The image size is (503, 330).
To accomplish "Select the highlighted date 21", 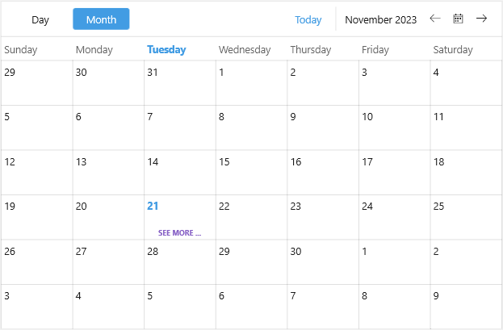I will (153, 207).
